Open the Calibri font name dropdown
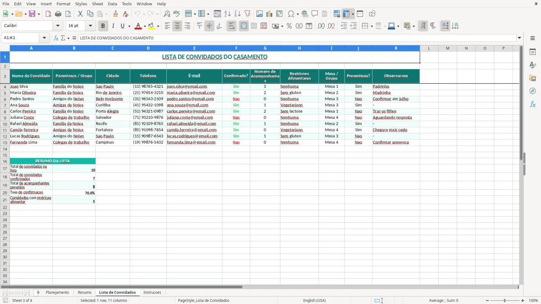 point(58,26)
